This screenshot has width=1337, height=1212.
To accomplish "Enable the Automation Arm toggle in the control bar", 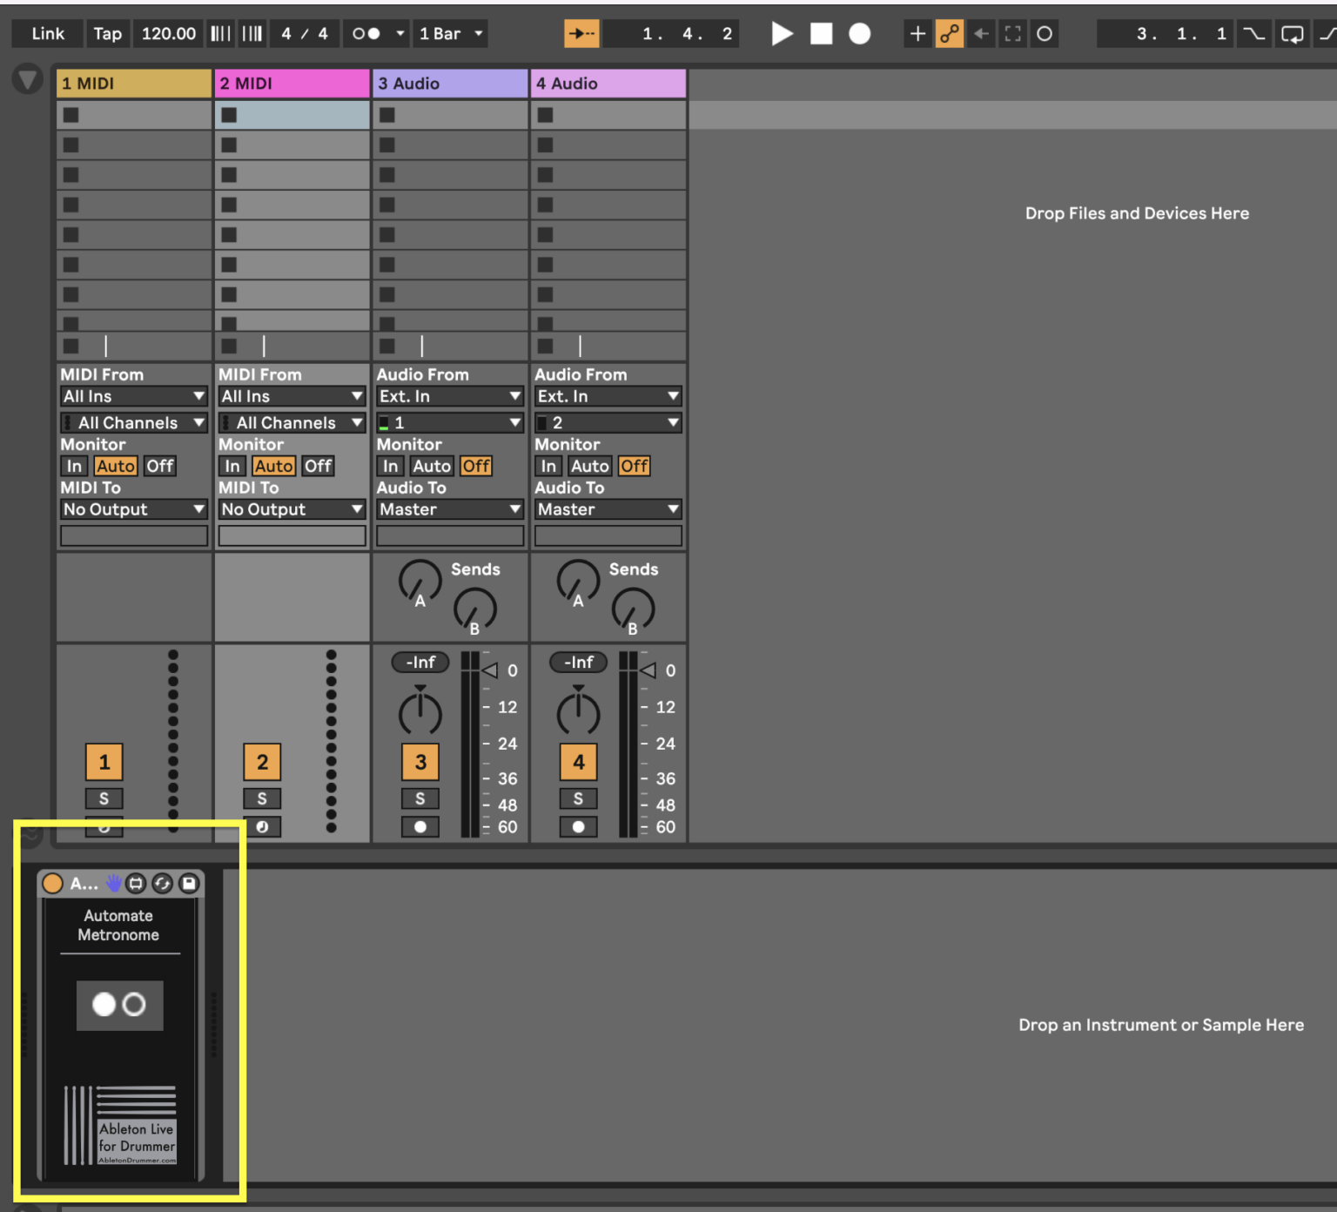I will [950, 33].
